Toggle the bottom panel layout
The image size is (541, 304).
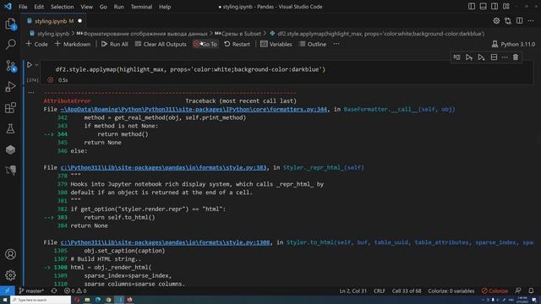pyautogui.click(x=483, y=7)
